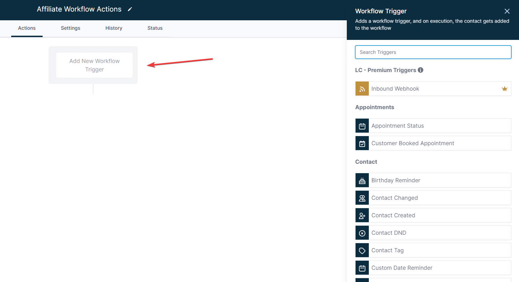Click the Appointment Status calendar icon

tap(362, 126)
